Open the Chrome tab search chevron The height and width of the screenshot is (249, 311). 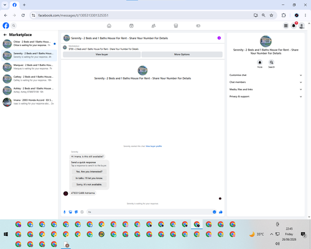[x=5, y=5]
